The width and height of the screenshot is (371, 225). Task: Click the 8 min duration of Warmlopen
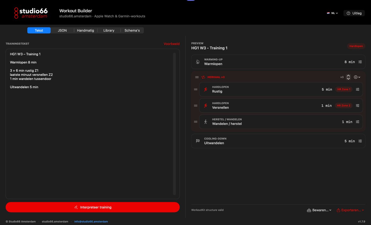tap(350, 62)
